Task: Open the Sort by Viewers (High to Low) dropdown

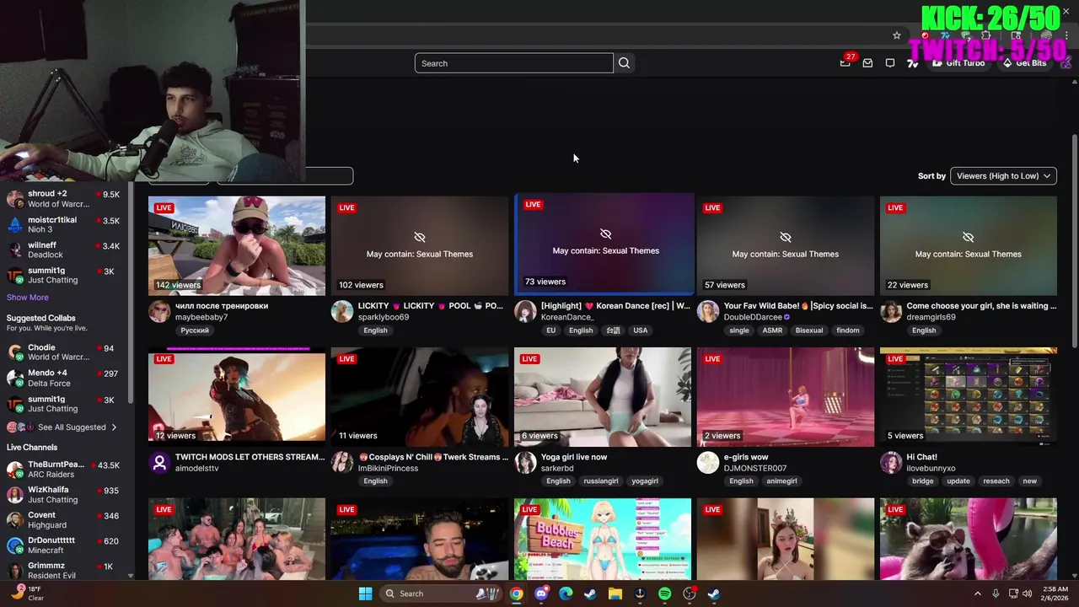Action: click(1003, 175)
